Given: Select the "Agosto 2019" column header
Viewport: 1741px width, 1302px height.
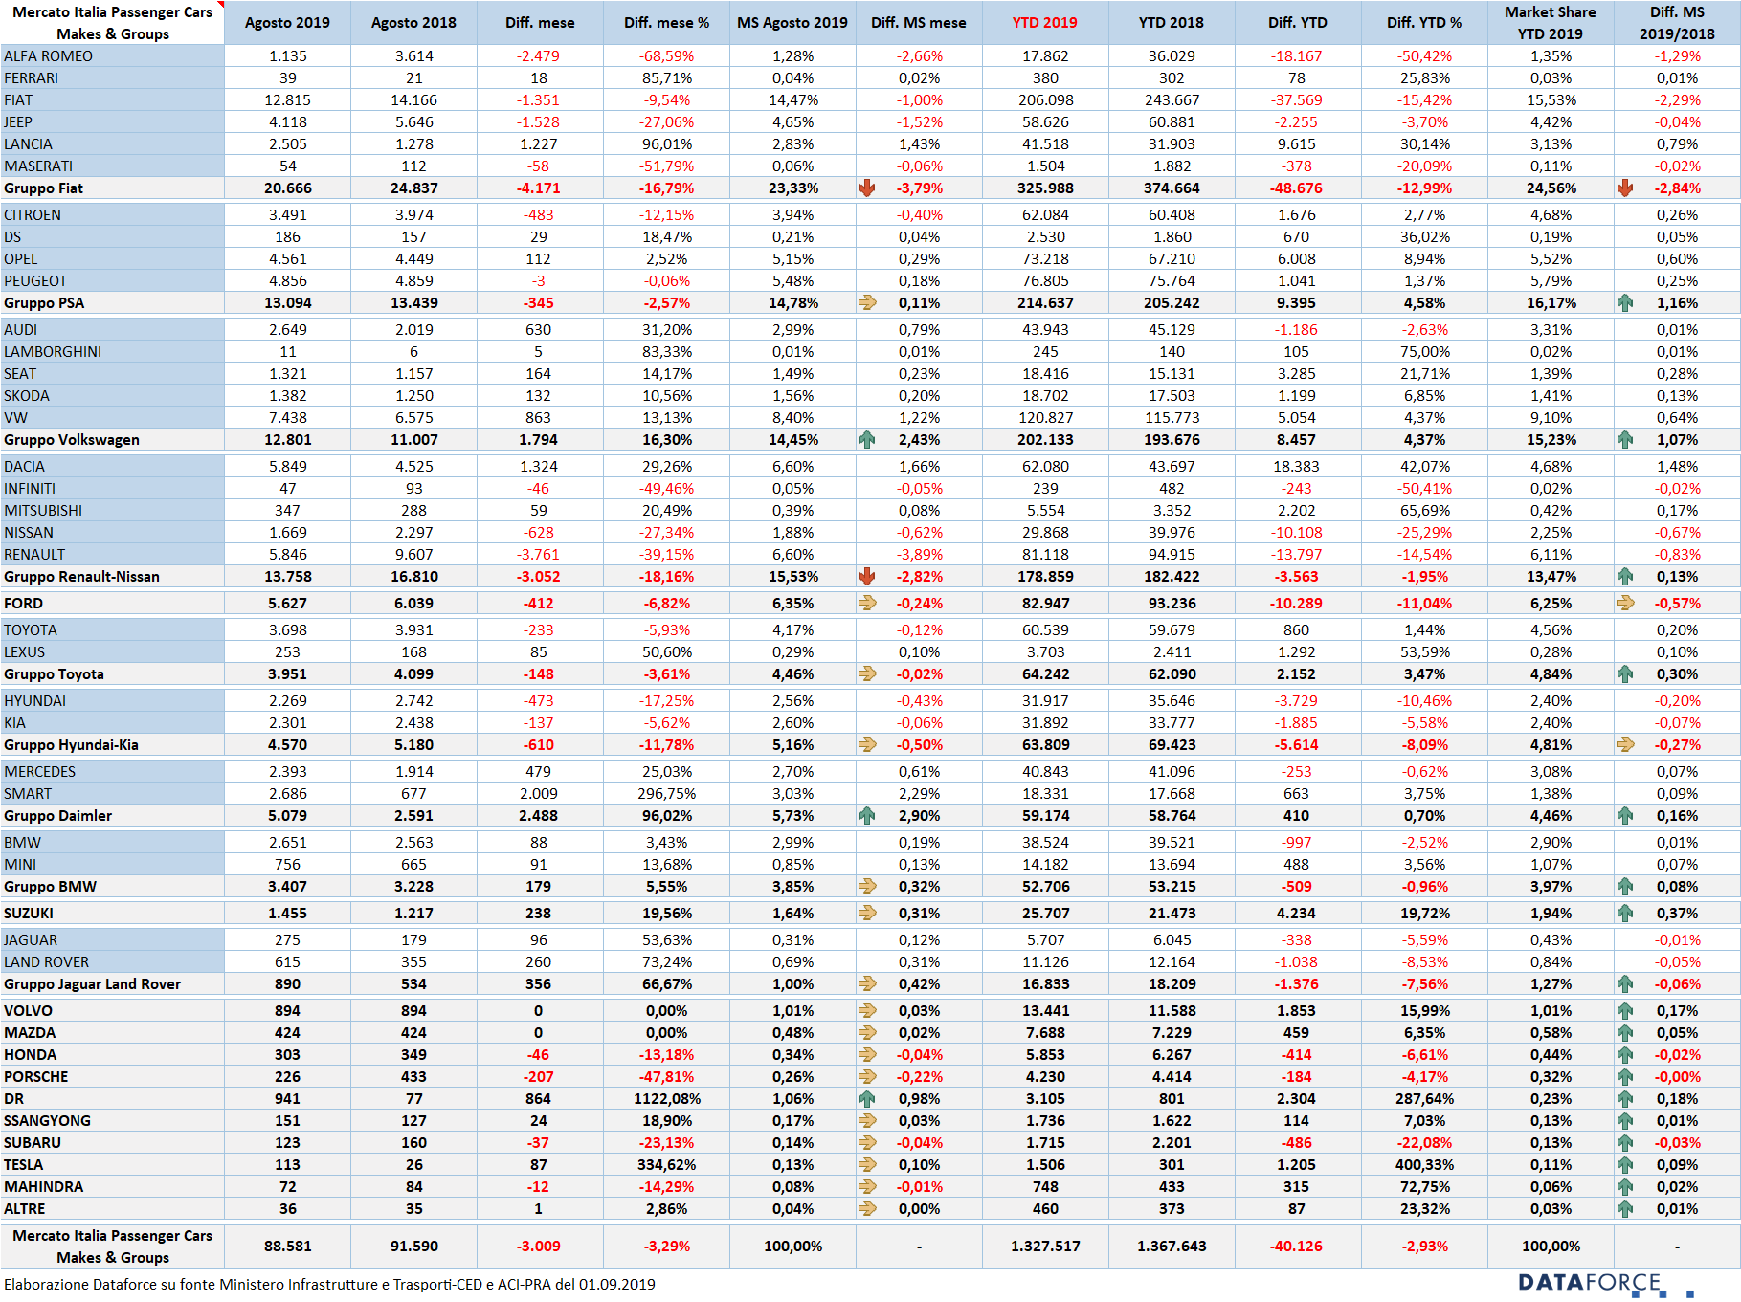Looking at the screenshot, I should tap(287, 23).
